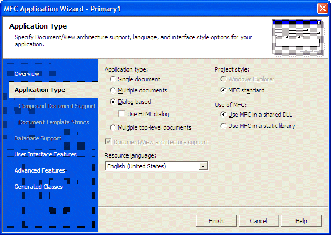The height and width of the screenshot is (235, 331).
Task: Switch to Advanced Features page
Action: (39, 170)
